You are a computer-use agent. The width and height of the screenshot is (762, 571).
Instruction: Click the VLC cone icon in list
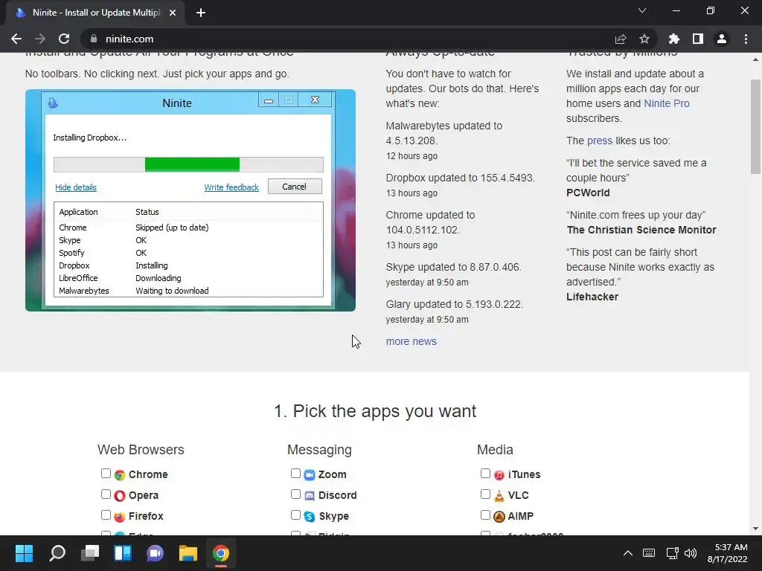click(499, 496)
